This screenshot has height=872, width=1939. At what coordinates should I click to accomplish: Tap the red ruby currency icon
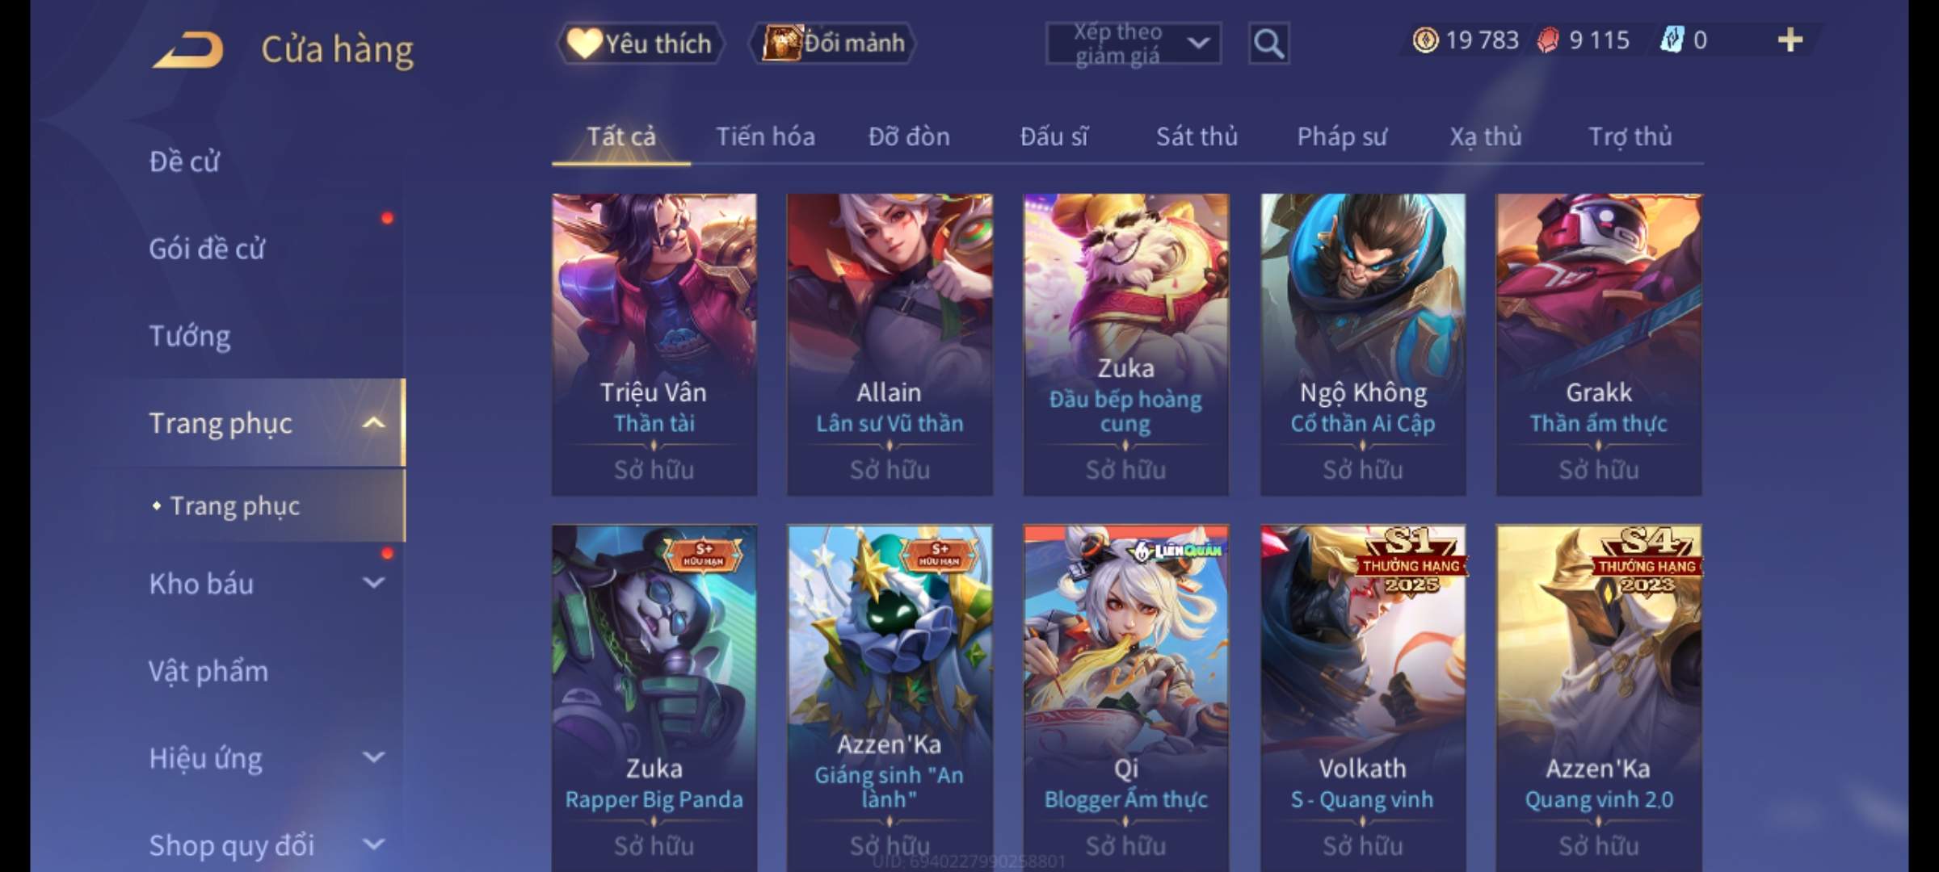pyautogui.click(x=1548, y=40)
